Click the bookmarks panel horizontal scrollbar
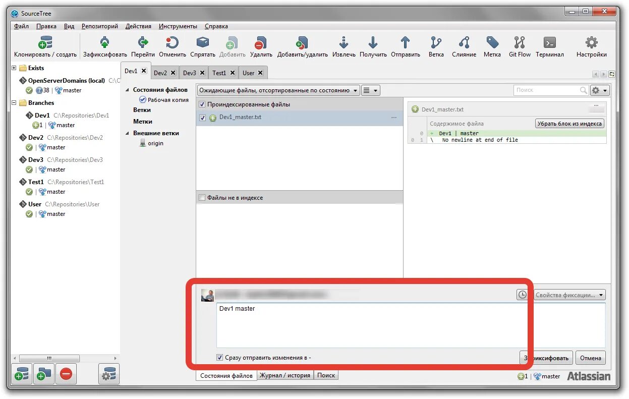Viewport: 629px width, 399px height. point(49,358)
